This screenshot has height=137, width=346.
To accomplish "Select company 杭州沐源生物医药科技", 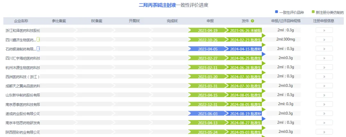I will tap(23, 67).
